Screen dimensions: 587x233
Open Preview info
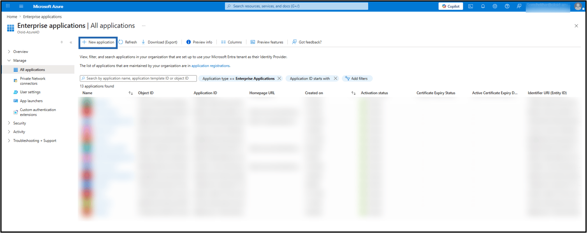click(x=199, y=42)
